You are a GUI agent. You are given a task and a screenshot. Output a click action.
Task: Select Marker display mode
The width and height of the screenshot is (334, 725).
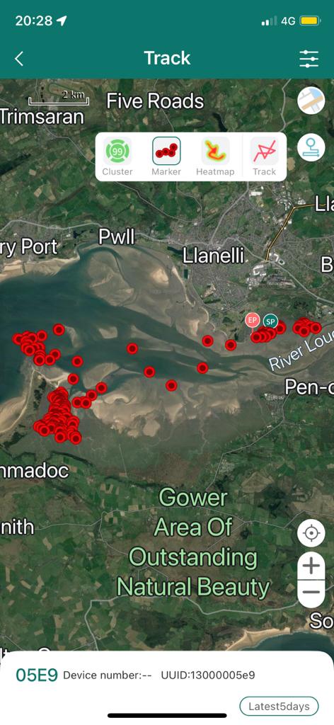click(x=166, y=156)
